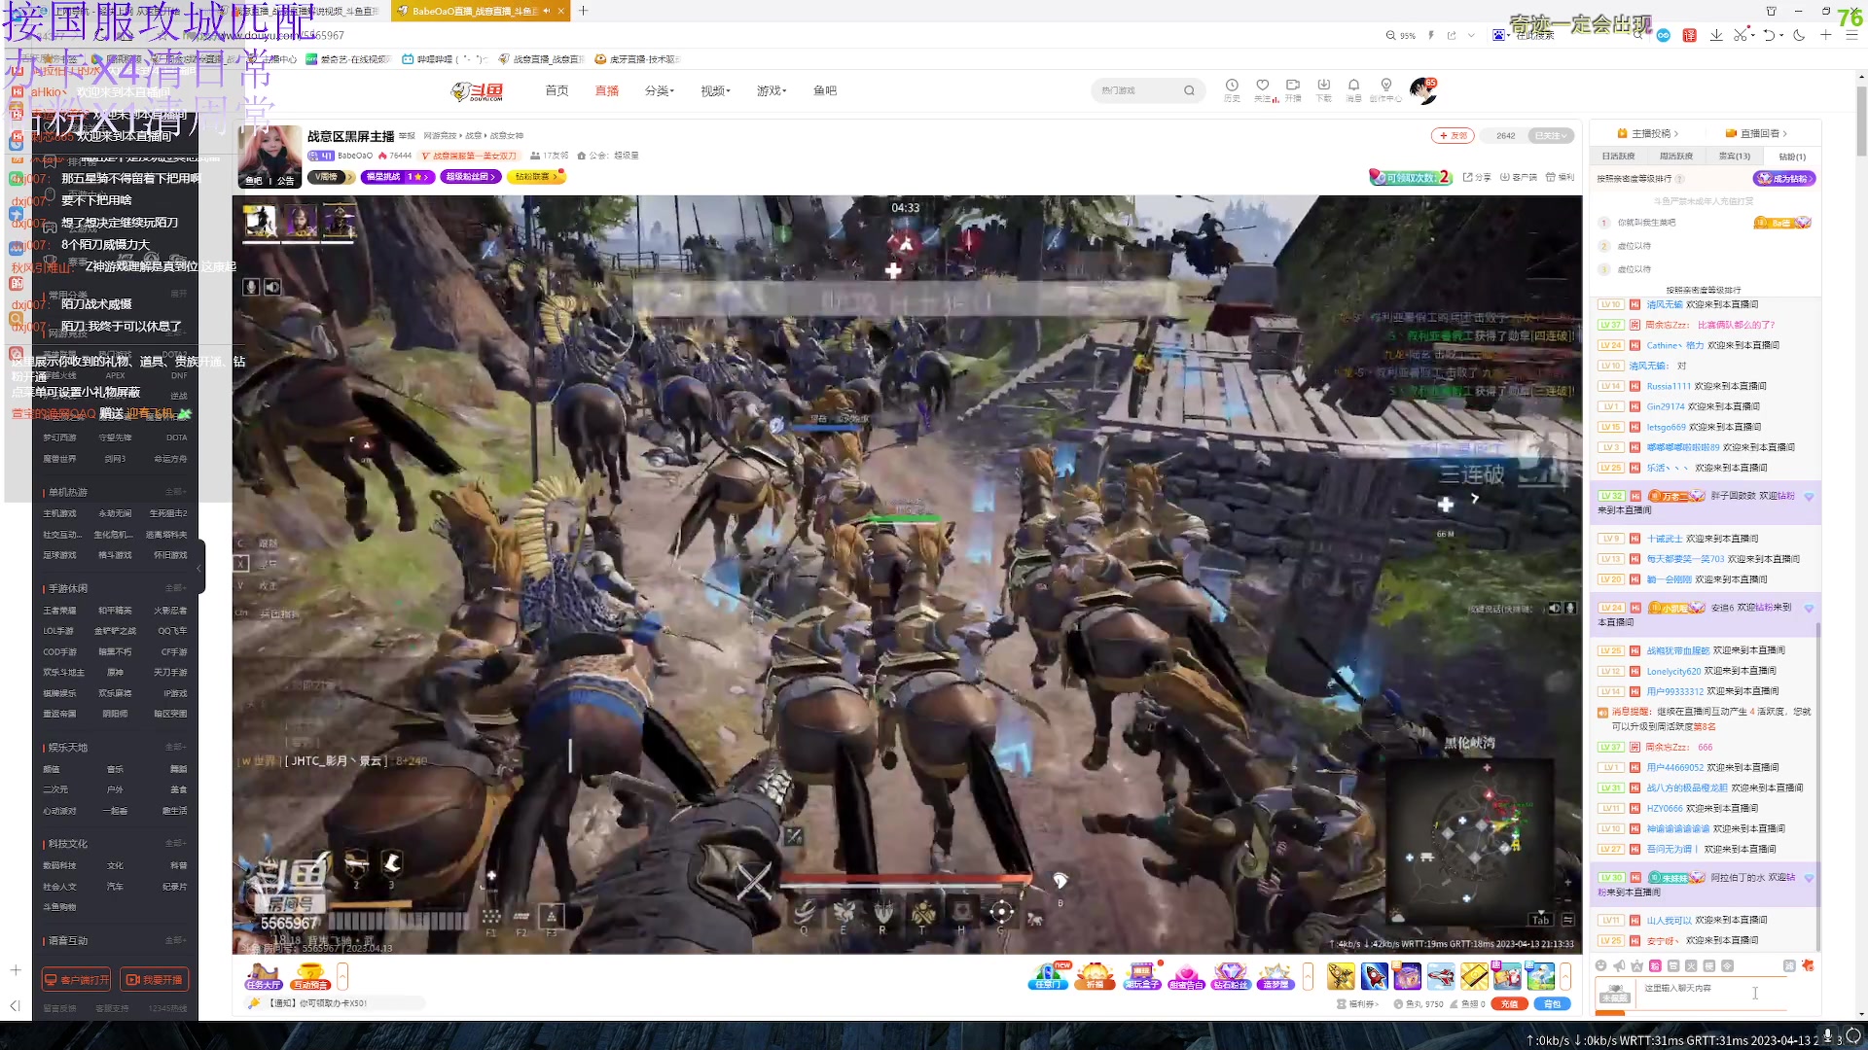
Task: Open the 任务大厅 horse icon below player
Action: tap(263, 975)
